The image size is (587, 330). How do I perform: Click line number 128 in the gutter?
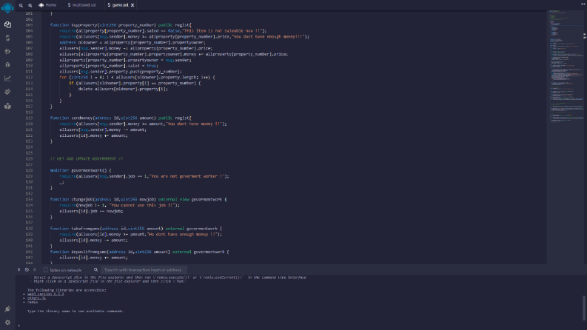pyautogui.click(x=29, y=170)
